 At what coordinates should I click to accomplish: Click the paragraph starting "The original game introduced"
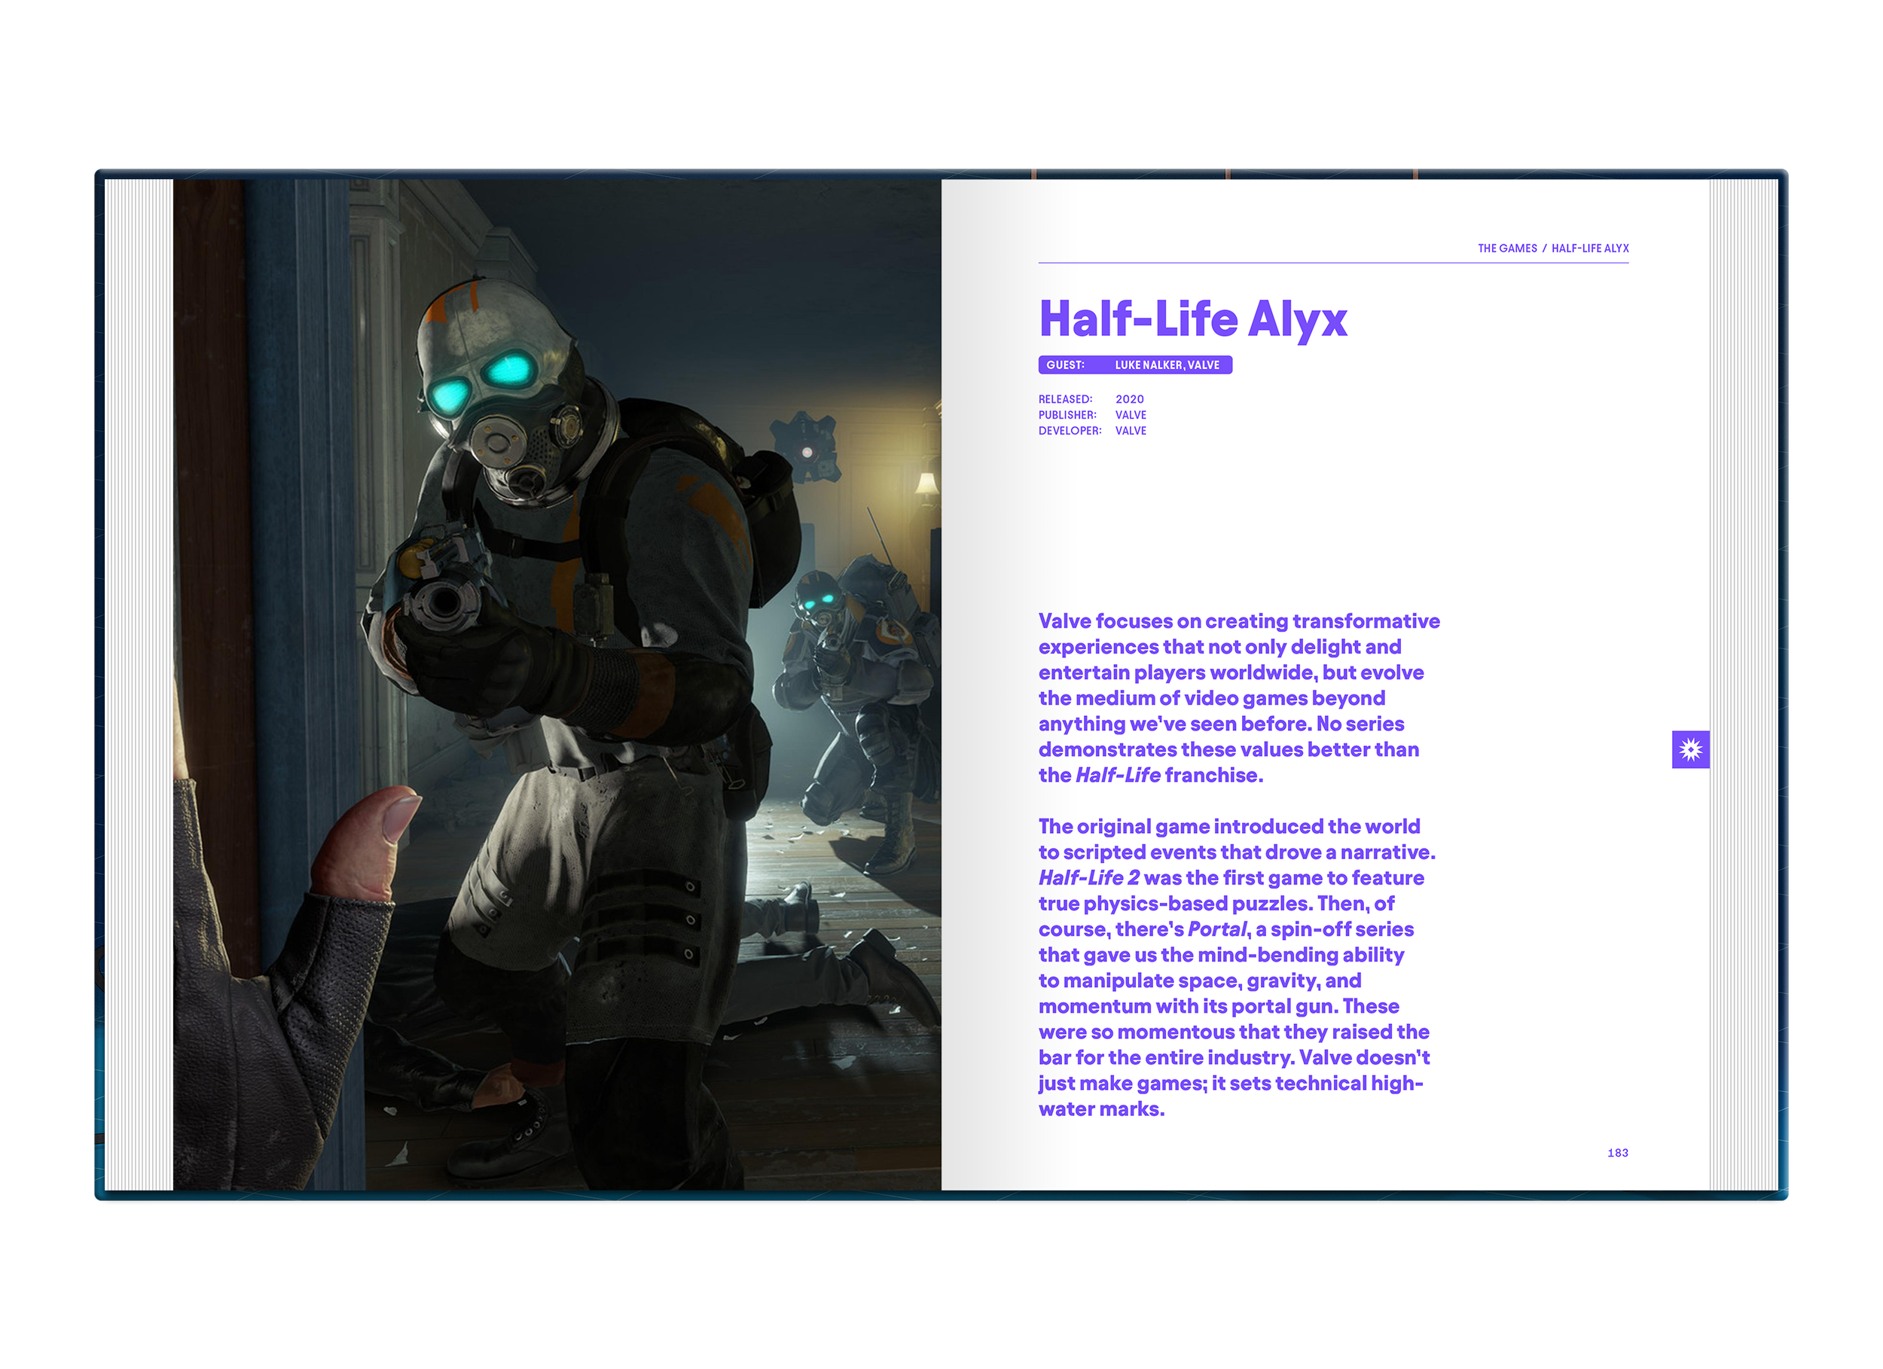pyautogui.click(x=1237, y=967)
